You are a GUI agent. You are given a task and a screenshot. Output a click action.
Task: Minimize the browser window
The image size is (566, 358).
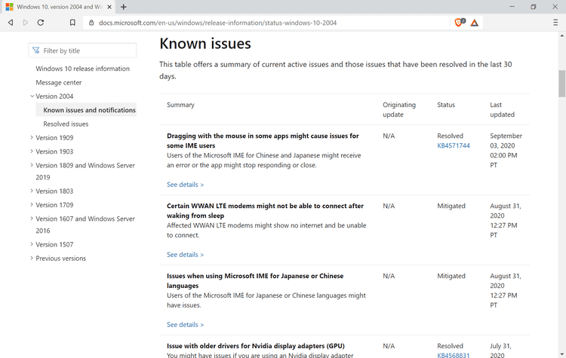(x=512, y=7)
